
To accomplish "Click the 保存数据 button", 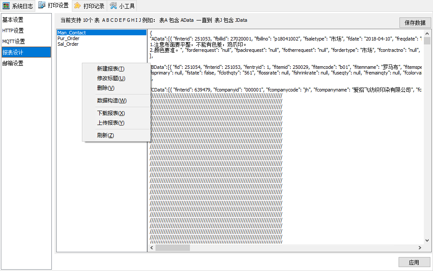I will point(415,23).
